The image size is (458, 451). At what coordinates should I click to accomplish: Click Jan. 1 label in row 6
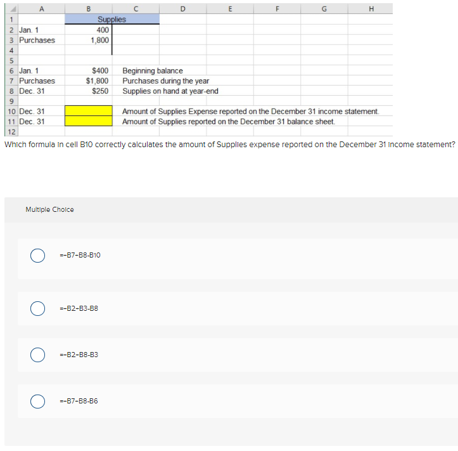pyautogui.click(x=29, y=71)
